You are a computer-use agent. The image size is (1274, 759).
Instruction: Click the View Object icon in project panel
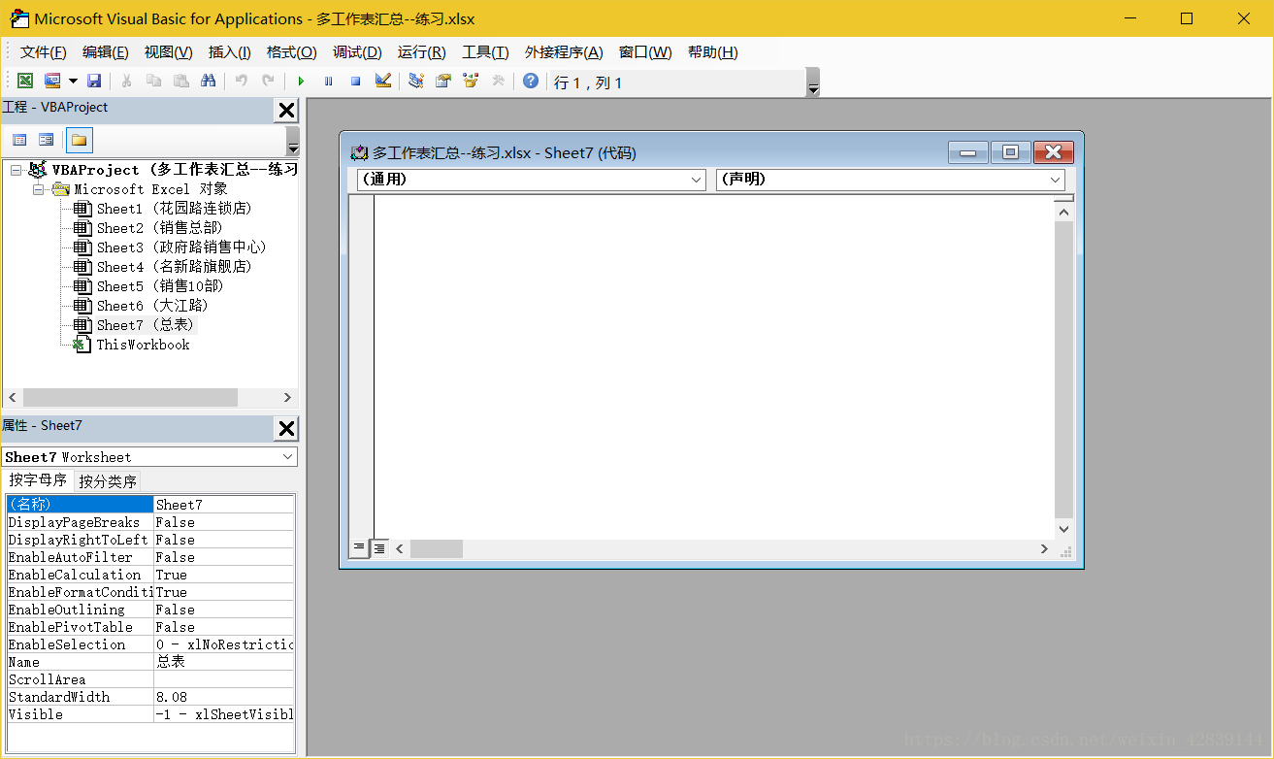point(46,140)
